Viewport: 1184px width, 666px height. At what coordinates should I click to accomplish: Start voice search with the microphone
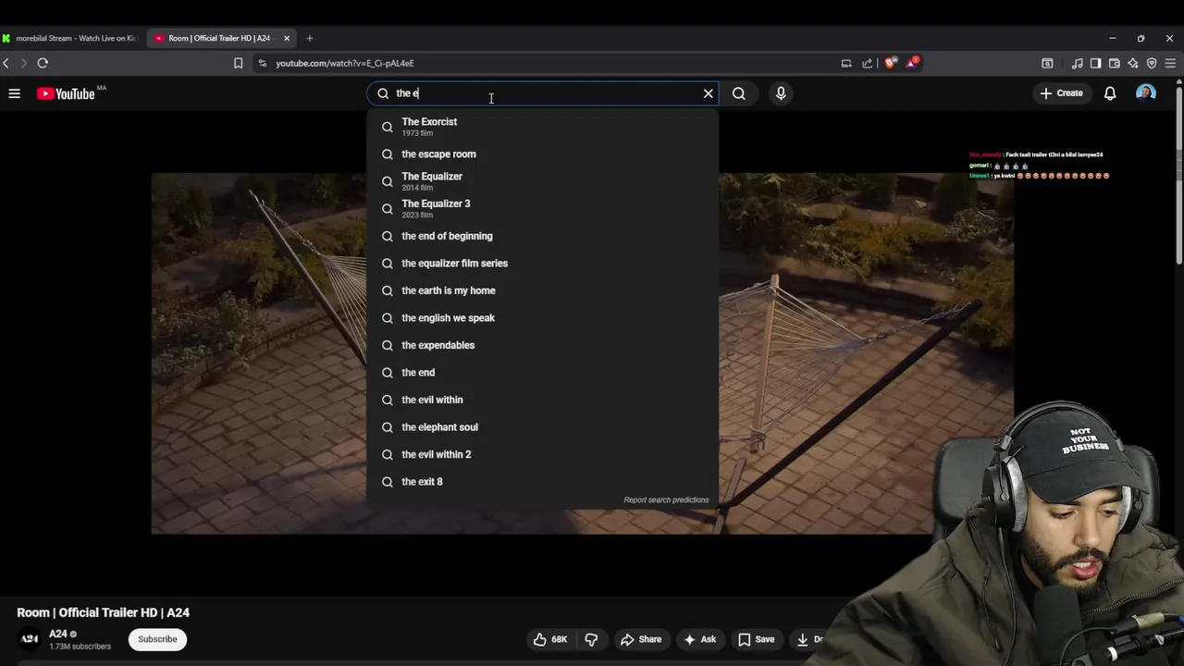click(781, 93)
